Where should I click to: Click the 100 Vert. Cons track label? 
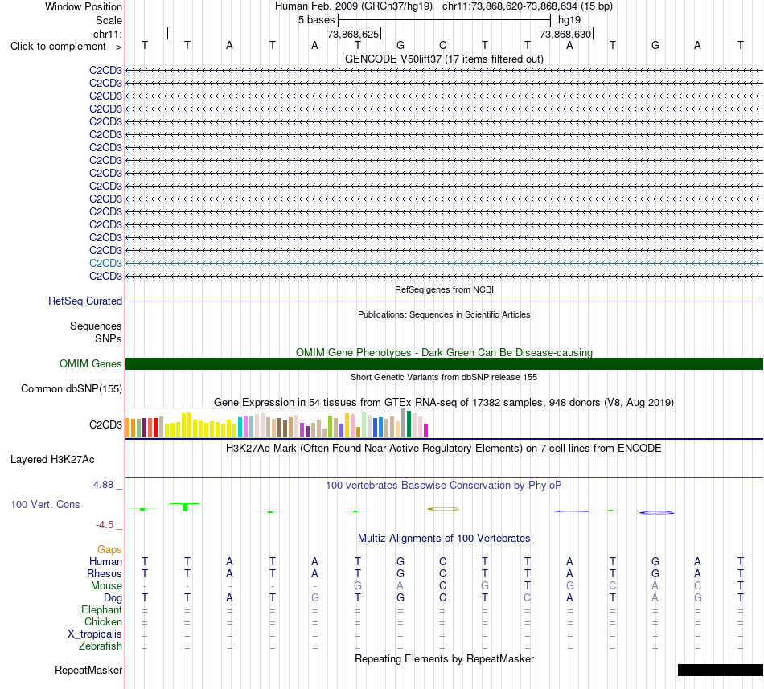[45, 504]
